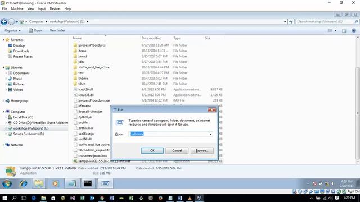Open the VirtualBox Devices menu
This screenshot has height=202, width=360.
[x=55, y=9]
